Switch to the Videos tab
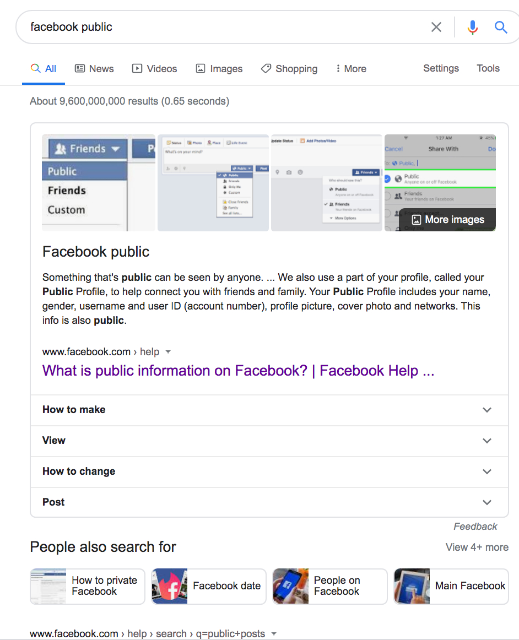The image size is (519, 640). click(154, 68)
